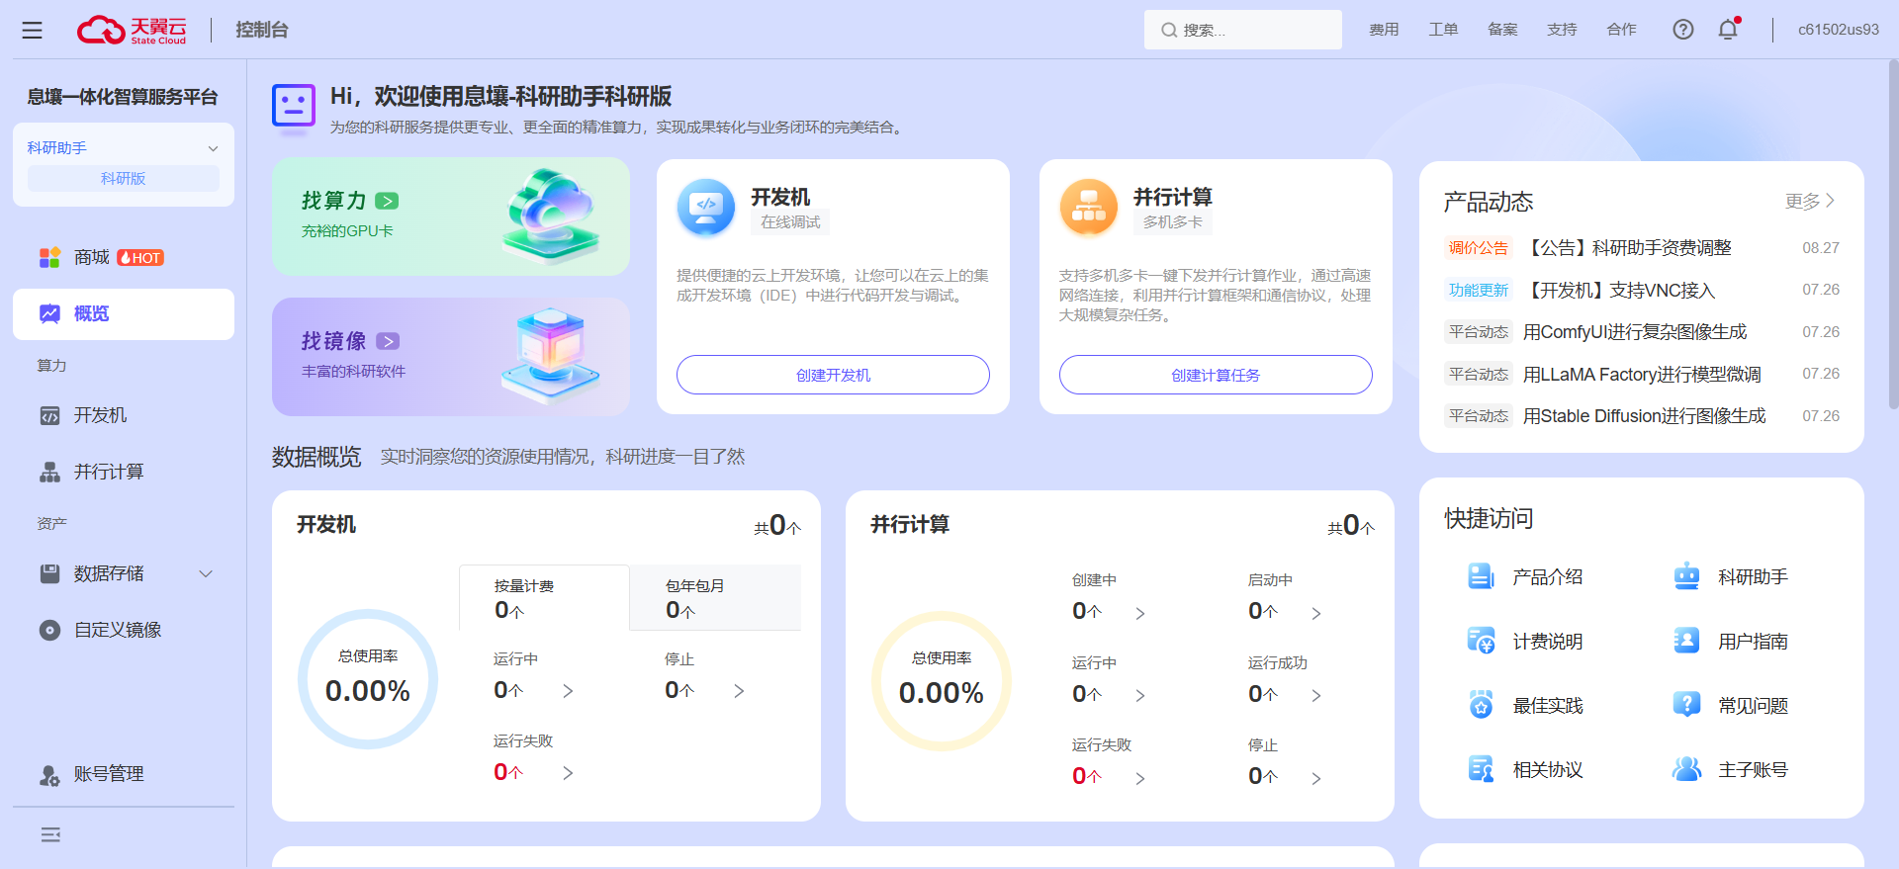Screen dimensions: 1899x869
Task: Expand the 数据存储 submenu chevron
Action: 206,573
